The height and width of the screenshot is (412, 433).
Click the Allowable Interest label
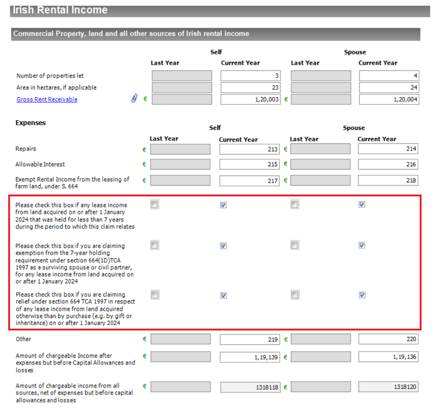pyautogui.click(x=40, y=165)
